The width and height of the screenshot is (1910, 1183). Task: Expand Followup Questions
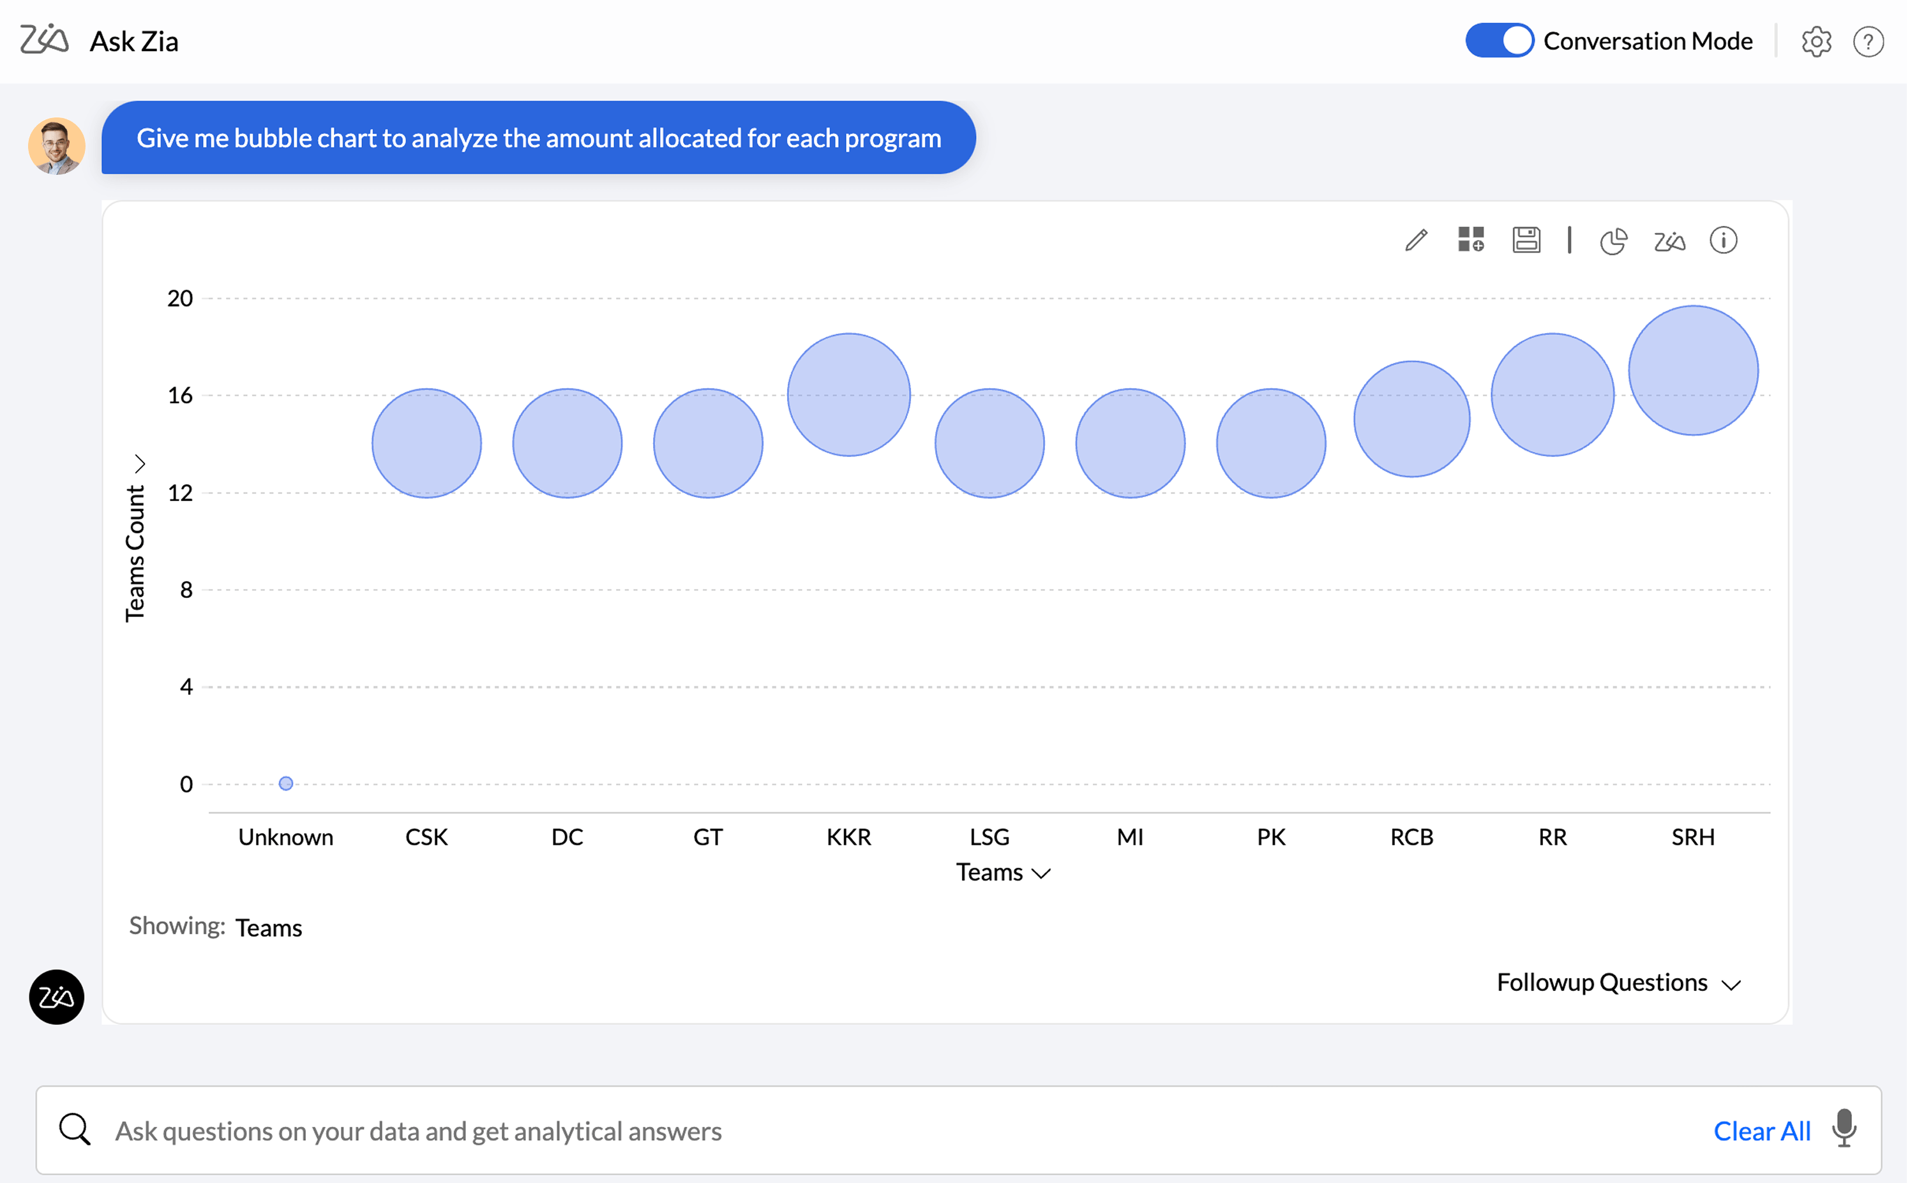[1618, 983]
